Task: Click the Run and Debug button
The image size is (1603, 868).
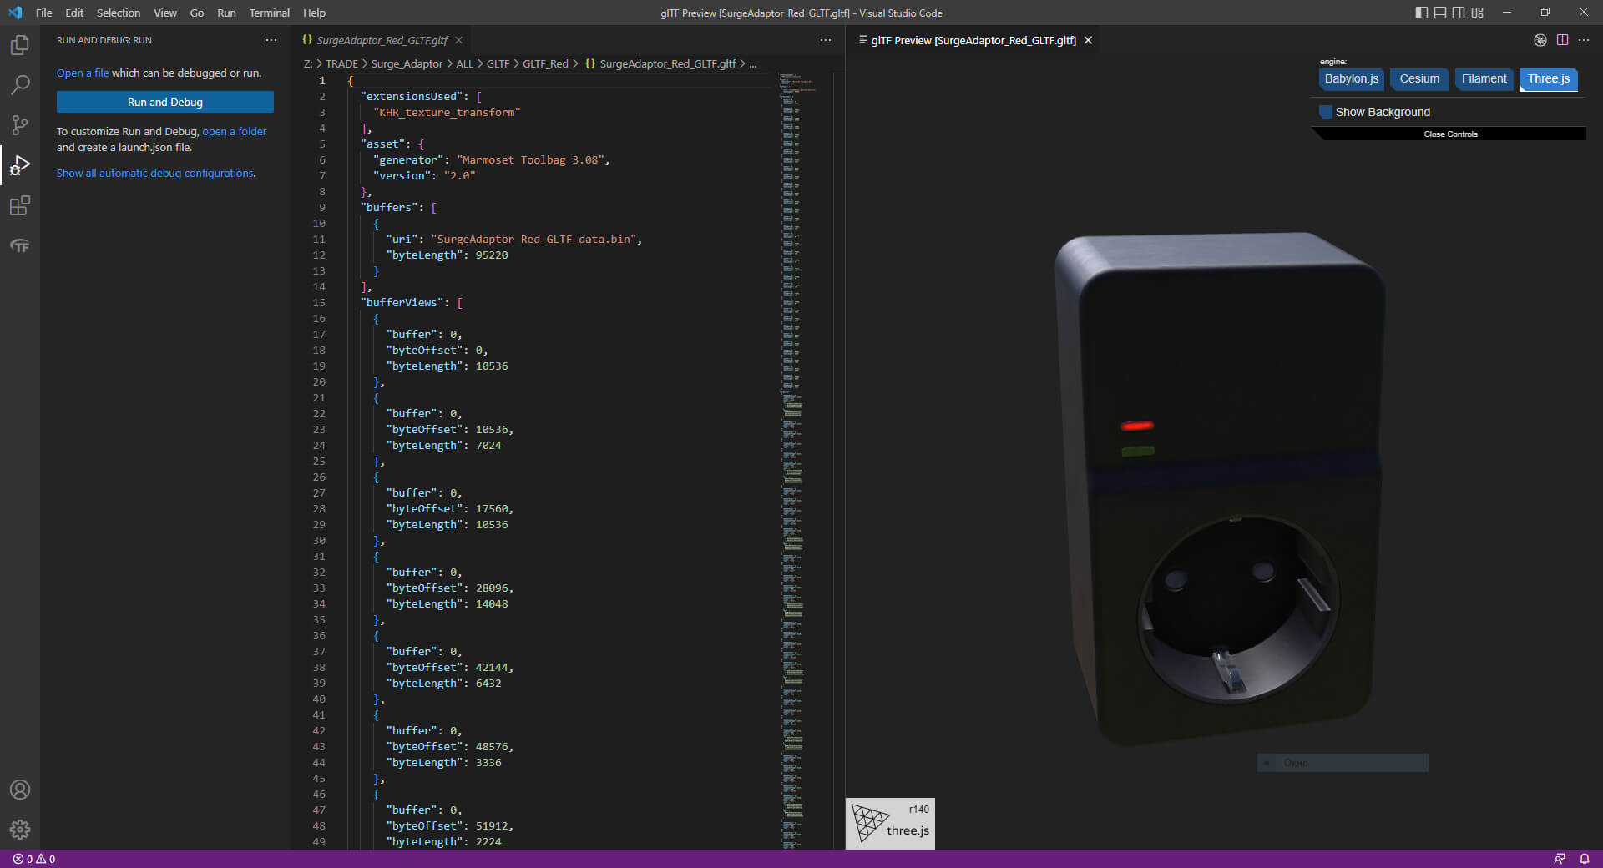Action: [165, 102]
